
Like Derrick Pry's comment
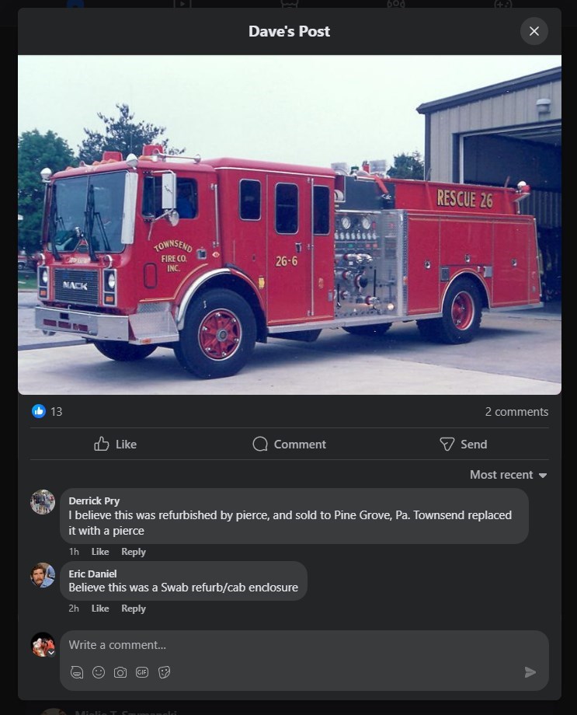point(100,551)
